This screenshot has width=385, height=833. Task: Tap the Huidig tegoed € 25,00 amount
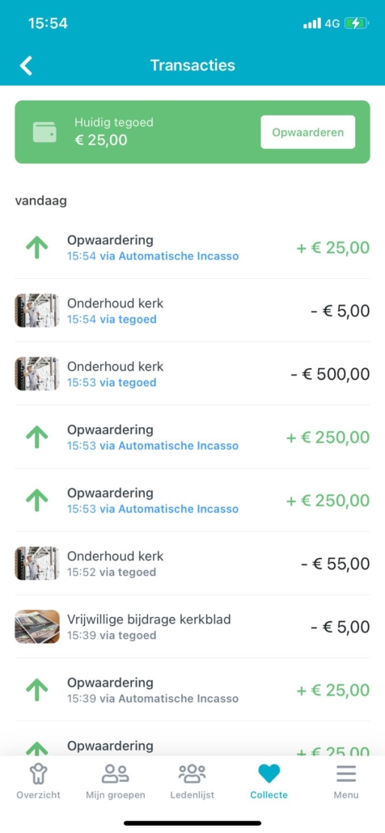pos(101,140)
